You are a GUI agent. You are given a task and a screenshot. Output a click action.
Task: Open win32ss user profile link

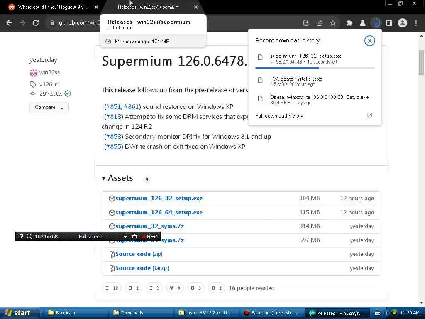click(49, 72)
